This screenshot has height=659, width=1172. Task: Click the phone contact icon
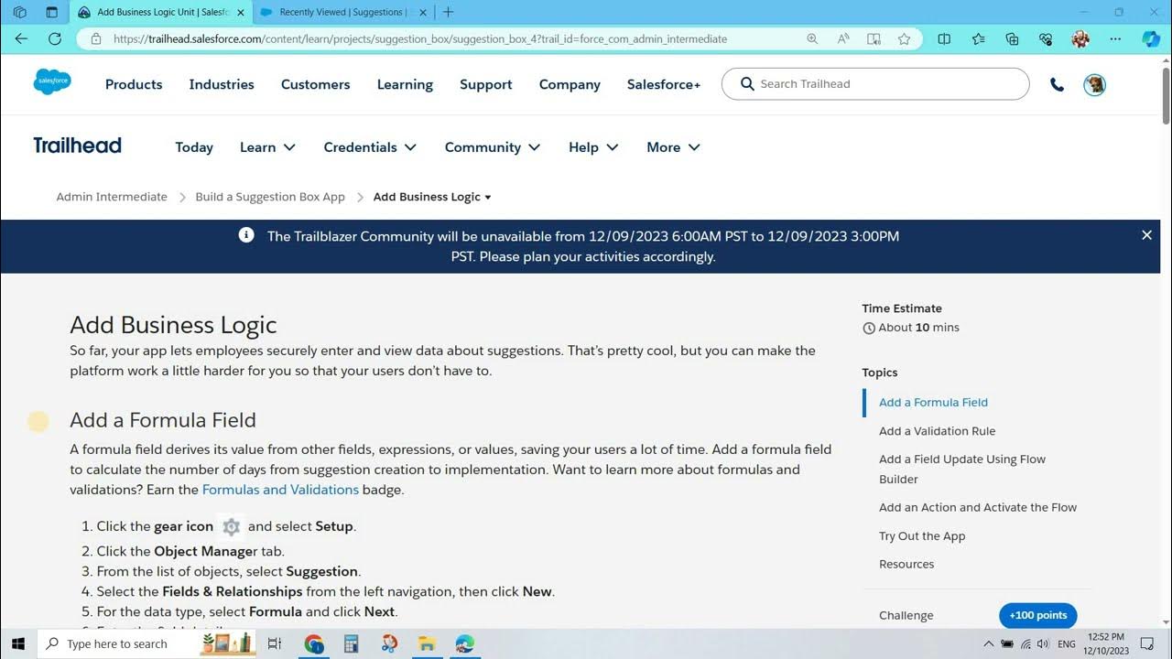1057,84
